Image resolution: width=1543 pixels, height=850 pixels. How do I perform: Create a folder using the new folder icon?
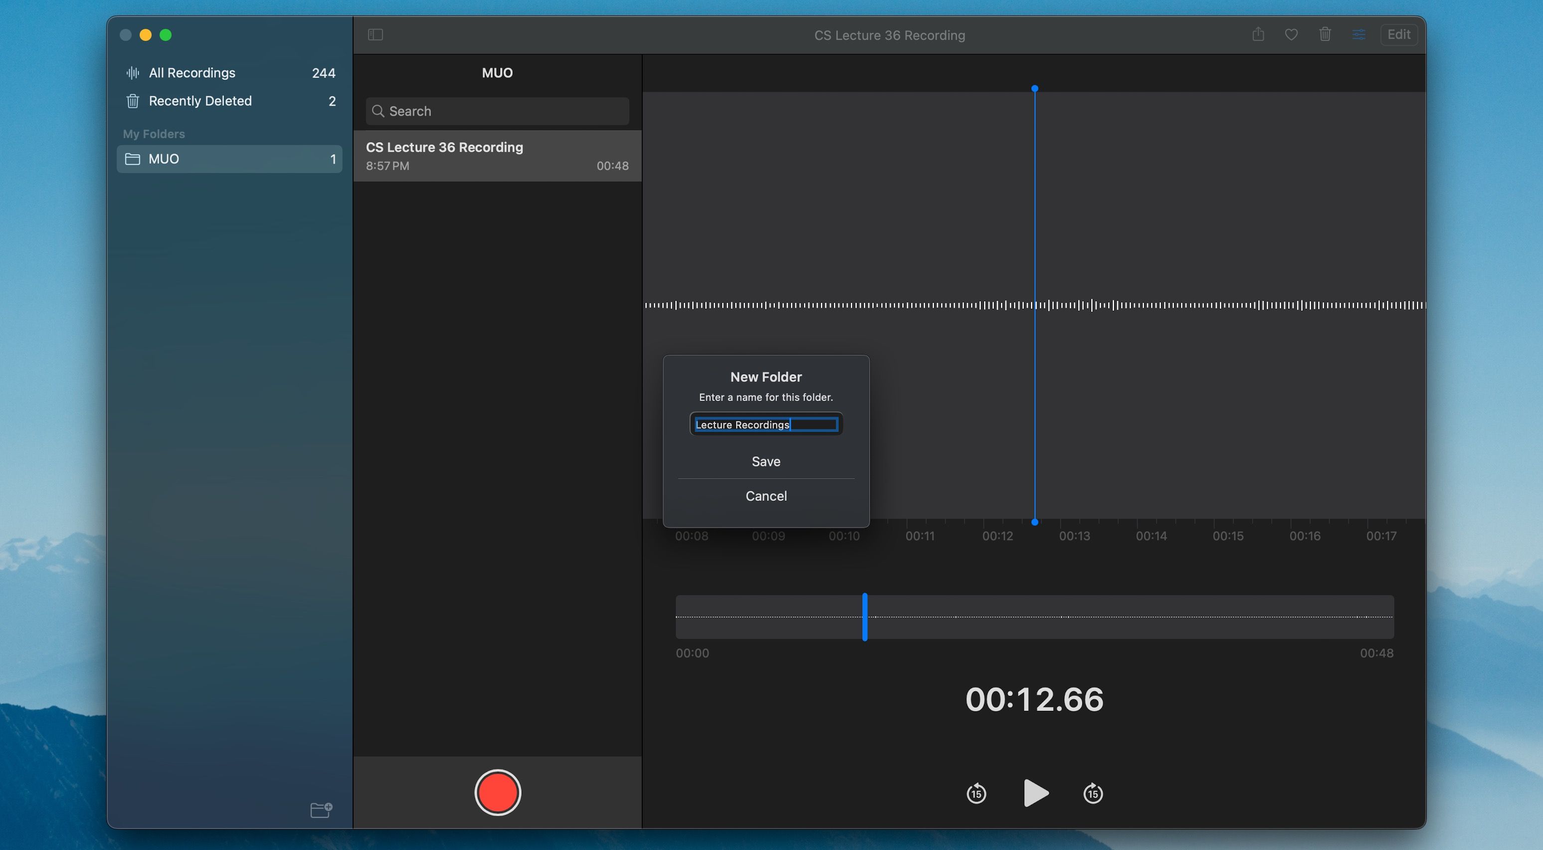coord(321,810)
